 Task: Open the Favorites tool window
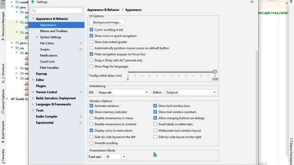[3, 156]
